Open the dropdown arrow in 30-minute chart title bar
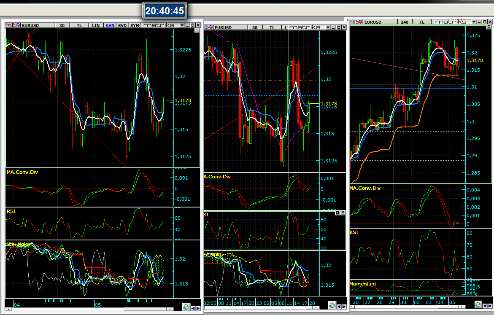 pyautogui.click(x=181, y=25)
